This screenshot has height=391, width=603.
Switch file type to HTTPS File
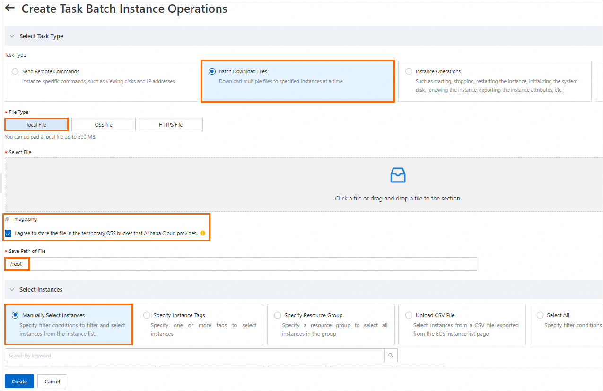click(x=171, y=125)
